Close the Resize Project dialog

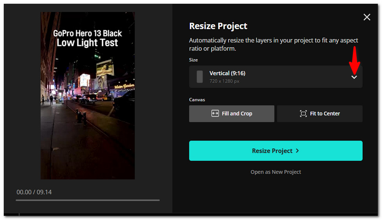point(367,17)
